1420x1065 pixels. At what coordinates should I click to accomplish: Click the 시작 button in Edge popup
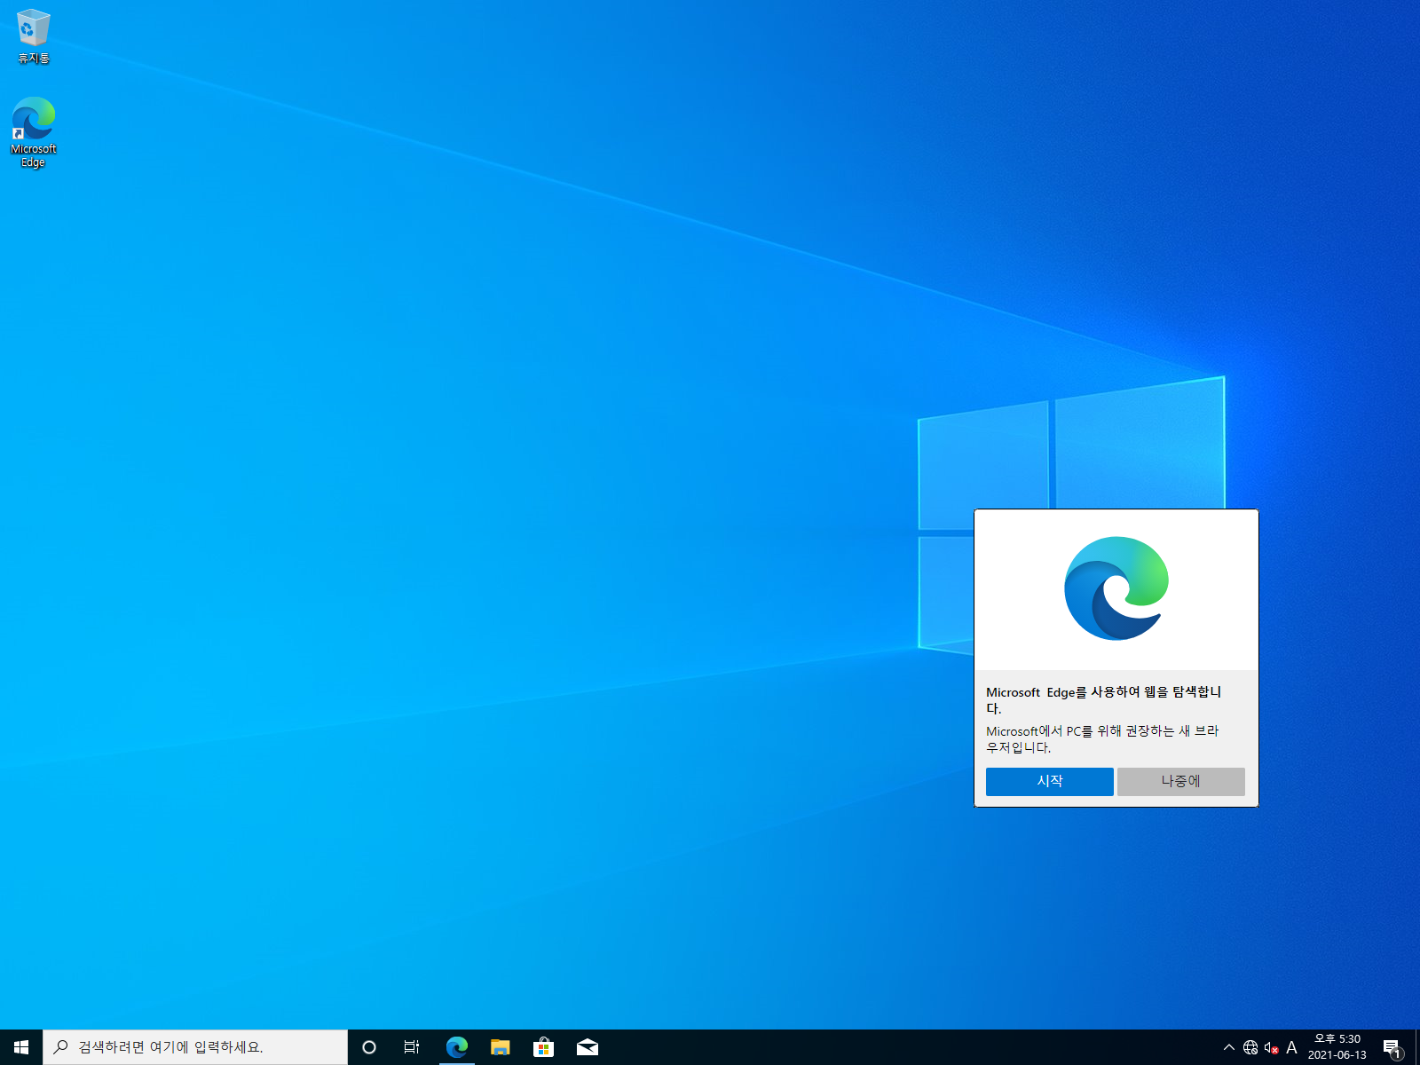(x=1049, y=781)
